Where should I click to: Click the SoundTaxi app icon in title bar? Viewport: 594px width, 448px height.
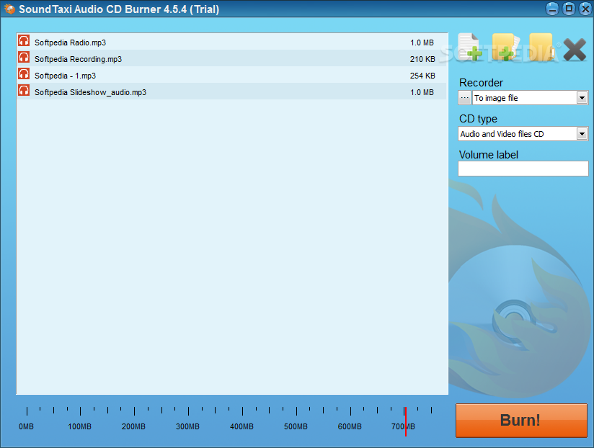(x=9, y=9)
